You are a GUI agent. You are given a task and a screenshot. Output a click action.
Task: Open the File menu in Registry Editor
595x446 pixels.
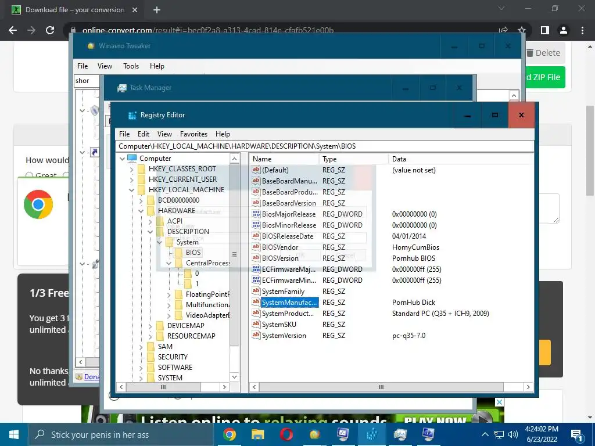coord(124,134)
